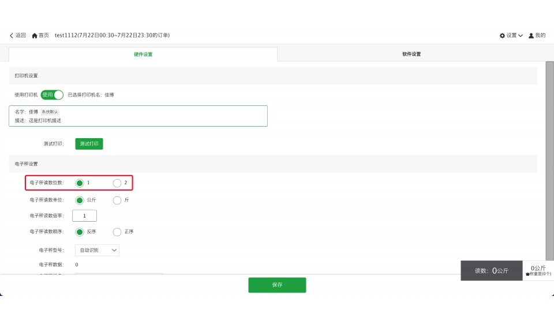Click the 电子秤读数倍率 input field
Image resolution: width=554 pixels, height=323 pixels.
pyautogui.click(x=84, y=216)
